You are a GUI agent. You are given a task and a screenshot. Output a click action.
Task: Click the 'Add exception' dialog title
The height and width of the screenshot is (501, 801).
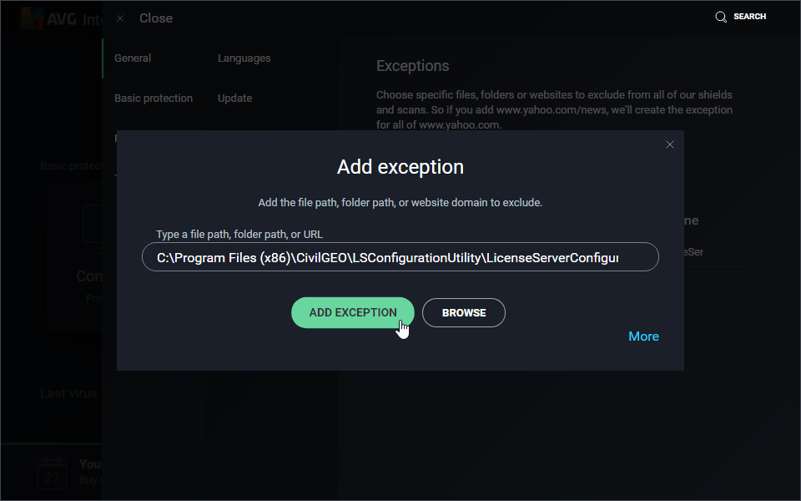coord(400,167)
